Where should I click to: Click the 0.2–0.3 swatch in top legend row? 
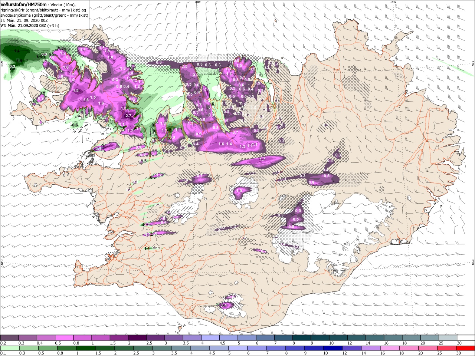tap(9, 338)
